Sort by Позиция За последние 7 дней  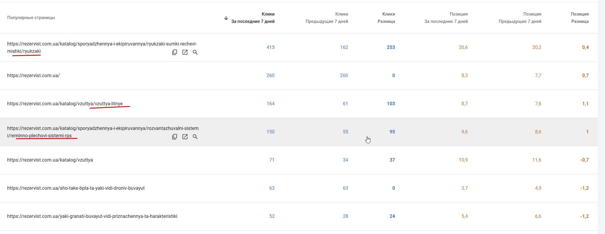[446, 18]
